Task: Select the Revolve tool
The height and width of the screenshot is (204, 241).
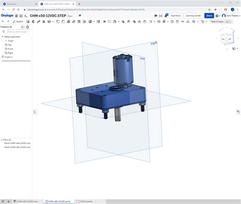Action: tap(33, 21)
